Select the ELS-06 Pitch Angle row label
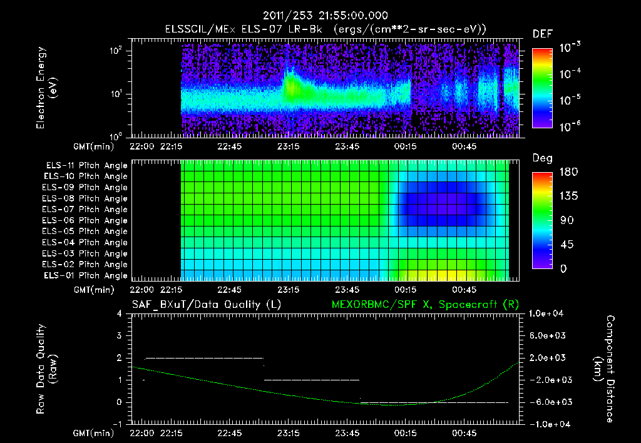The image size is (641, 443). coord(85,220)
